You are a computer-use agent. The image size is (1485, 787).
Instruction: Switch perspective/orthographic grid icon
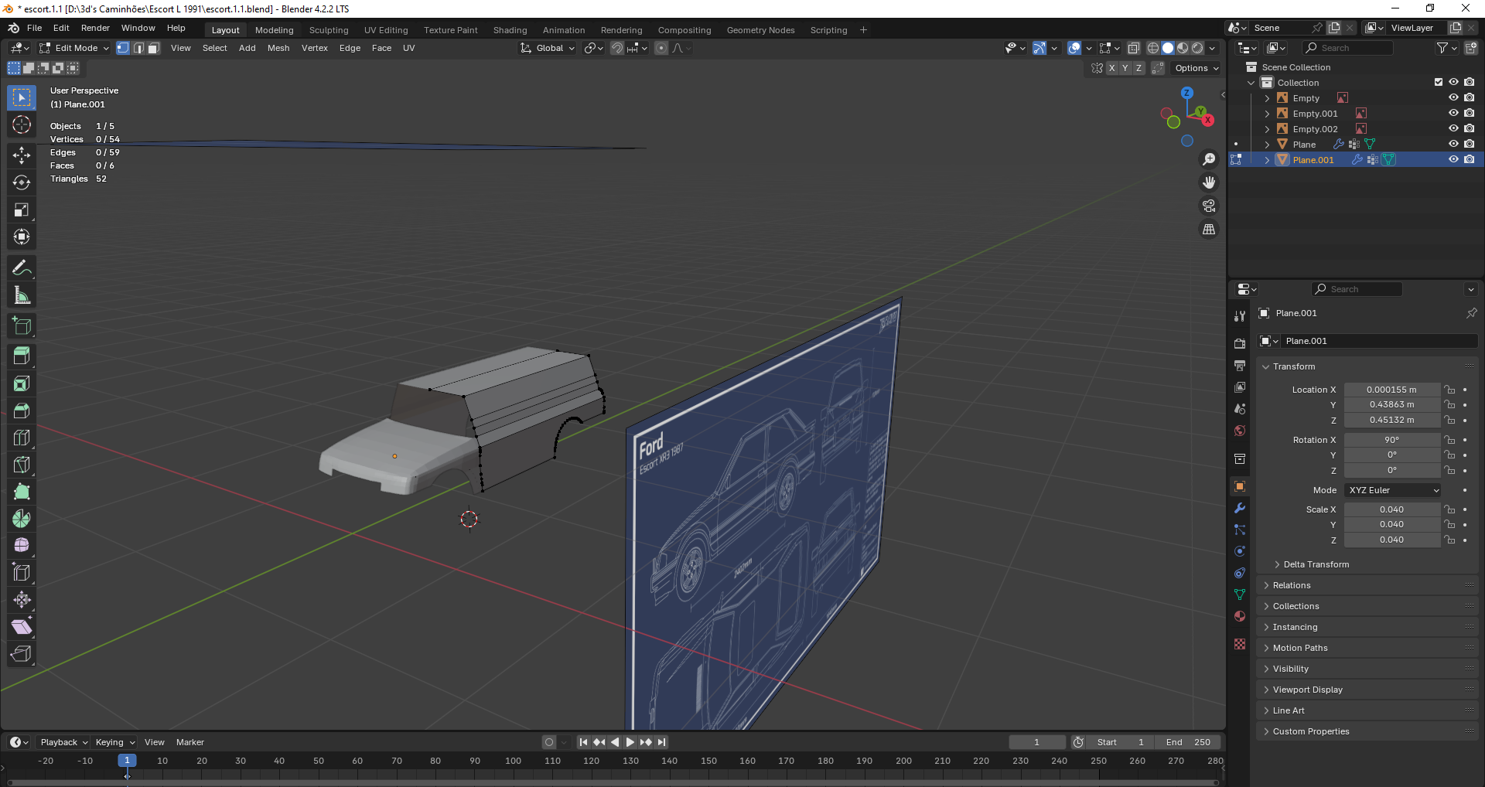click(1209, 229)
